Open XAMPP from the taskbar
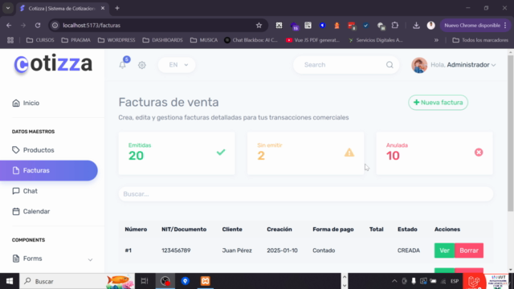This screenshot has height=289, width=514. (x=206, y=281)
